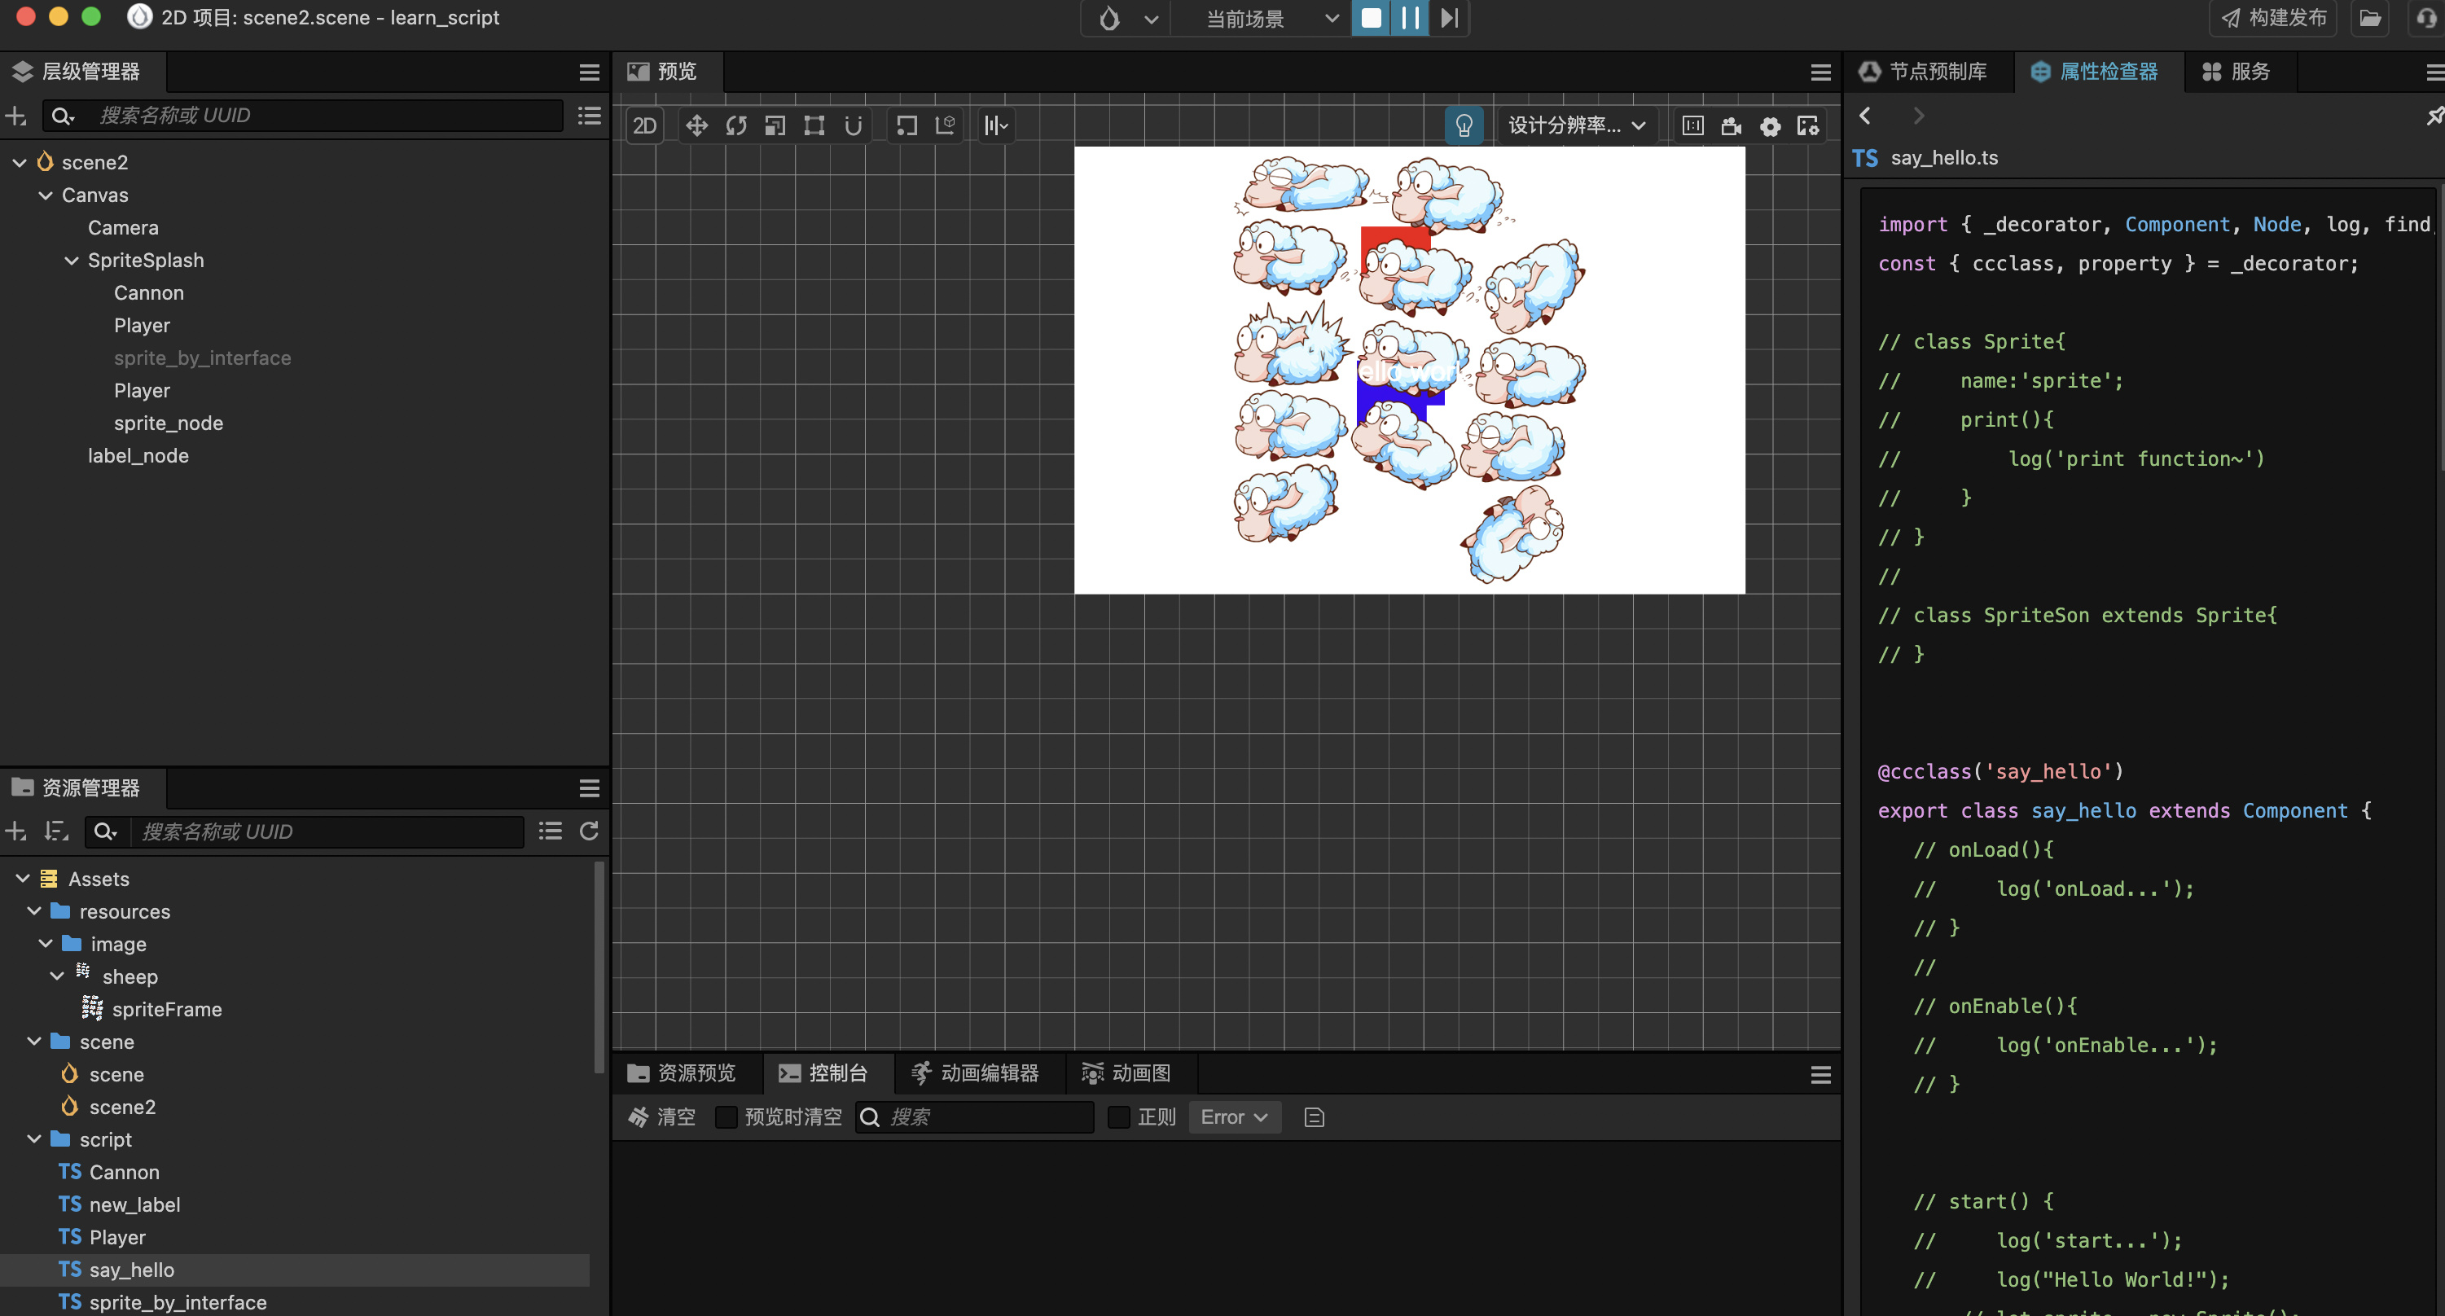Open the log file icon in console

coord(1314,1116)
